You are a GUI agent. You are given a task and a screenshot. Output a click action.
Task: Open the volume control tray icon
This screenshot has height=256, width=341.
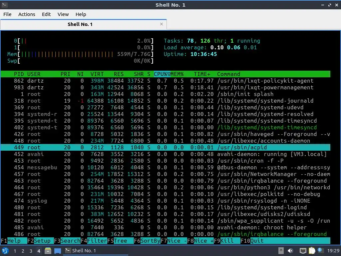290,251
